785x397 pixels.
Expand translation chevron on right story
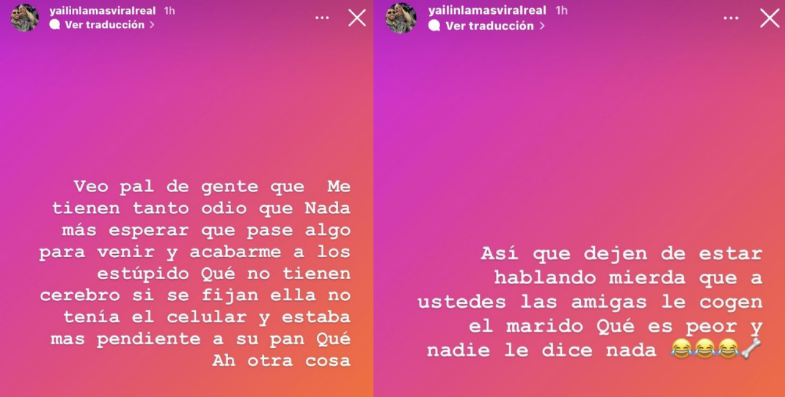pos(541,26)
